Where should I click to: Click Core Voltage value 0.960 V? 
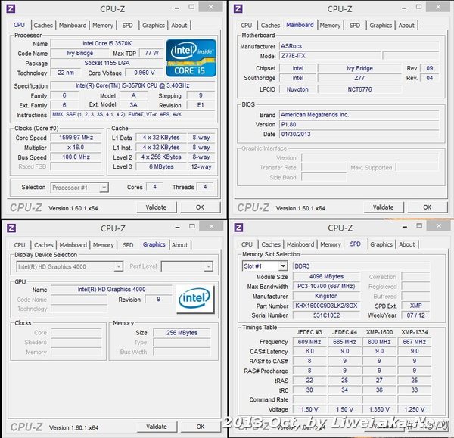(145, 73)
